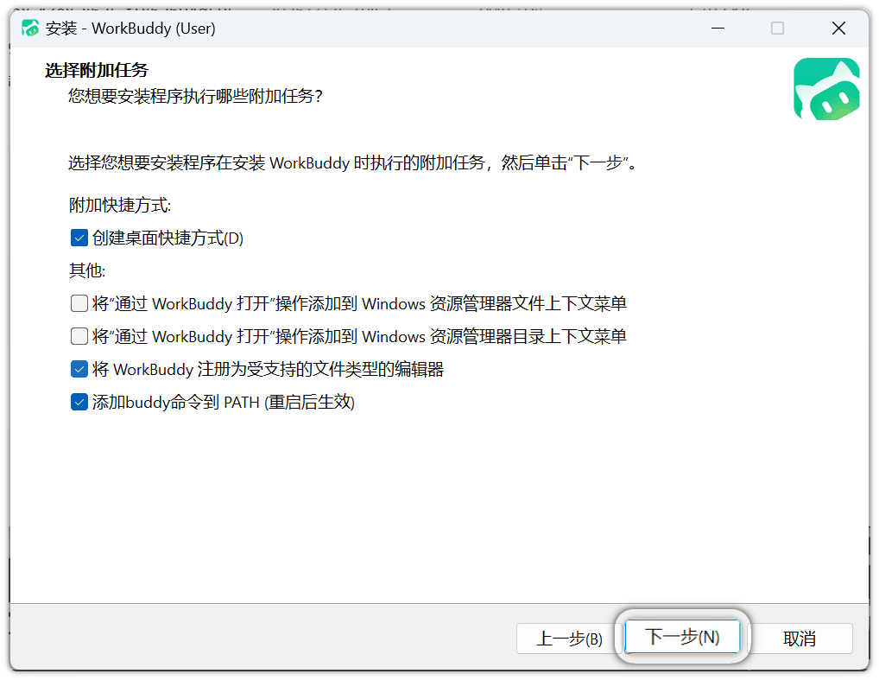This screenshot has width=879, height=680.
Task: Click the 安装 - WorkBuddy (User) title
Action: click(130, 28)
